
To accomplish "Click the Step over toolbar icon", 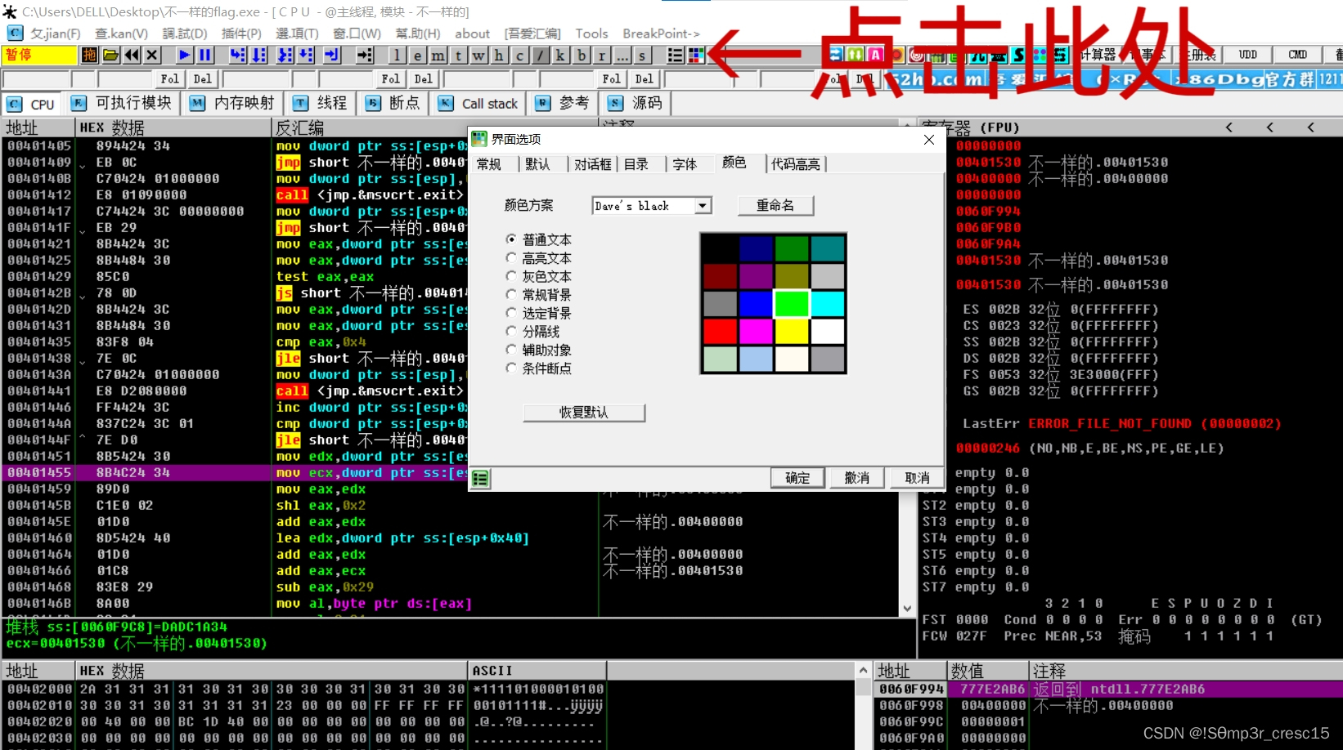I will click(x=258, y=55).
